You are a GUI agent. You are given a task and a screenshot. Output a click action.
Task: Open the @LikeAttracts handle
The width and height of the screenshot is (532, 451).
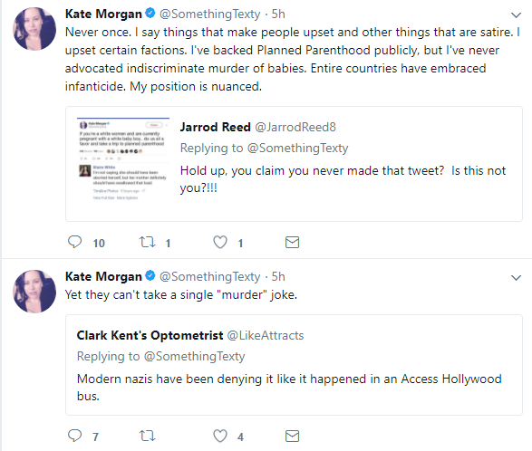[266, 335]
